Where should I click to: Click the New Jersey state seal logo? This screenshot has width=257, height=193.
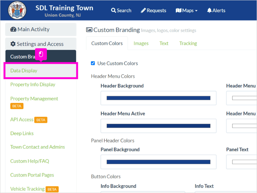[17, 10]
